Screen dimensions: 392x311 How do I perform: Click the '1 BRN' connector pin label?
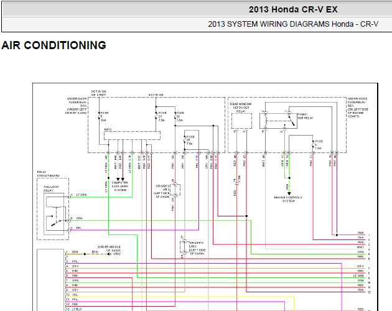(x=72, y=252)
